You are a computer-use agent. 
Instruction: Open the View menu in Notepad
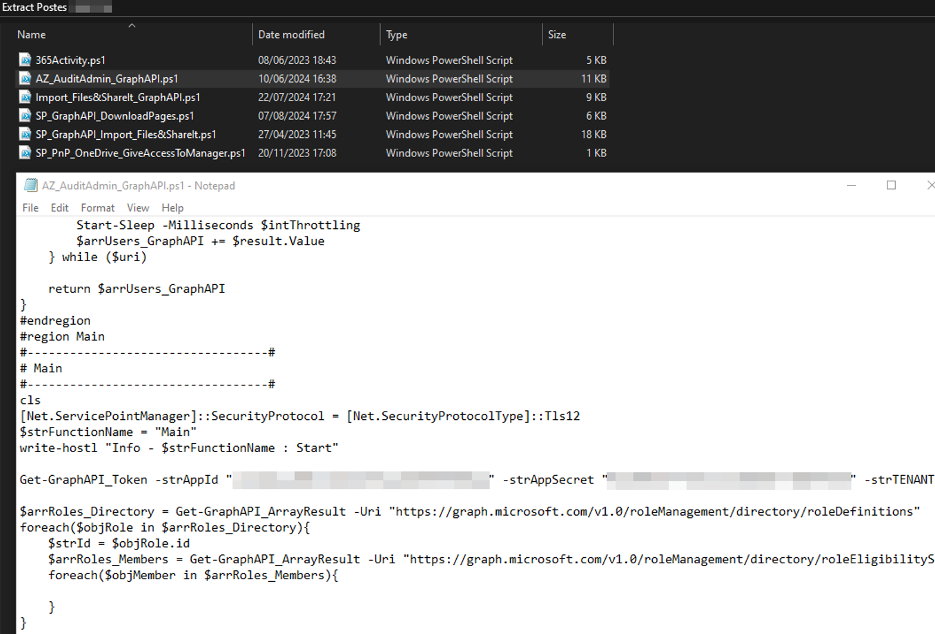138,208
